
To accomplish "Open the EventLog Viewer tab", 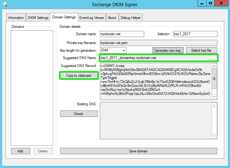I will pyautogui.click(x=92, y=18).
